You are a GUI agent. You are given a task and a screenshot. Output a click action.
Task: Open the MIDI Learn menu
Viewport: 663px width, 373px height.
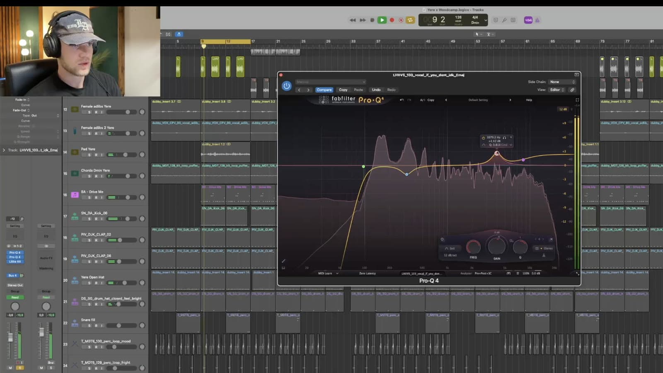328,274
